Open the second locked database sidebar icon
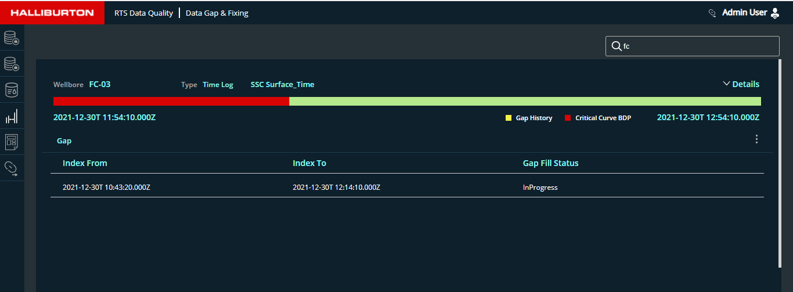793x292 pixels. pos(12,64)
